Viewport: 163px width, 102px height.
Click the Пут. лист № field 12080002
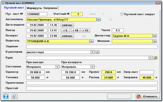coord(37,14)
